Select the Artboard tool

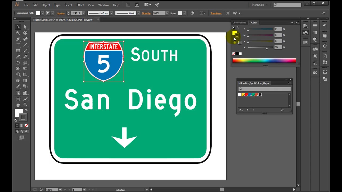click(x=18, y=99)
